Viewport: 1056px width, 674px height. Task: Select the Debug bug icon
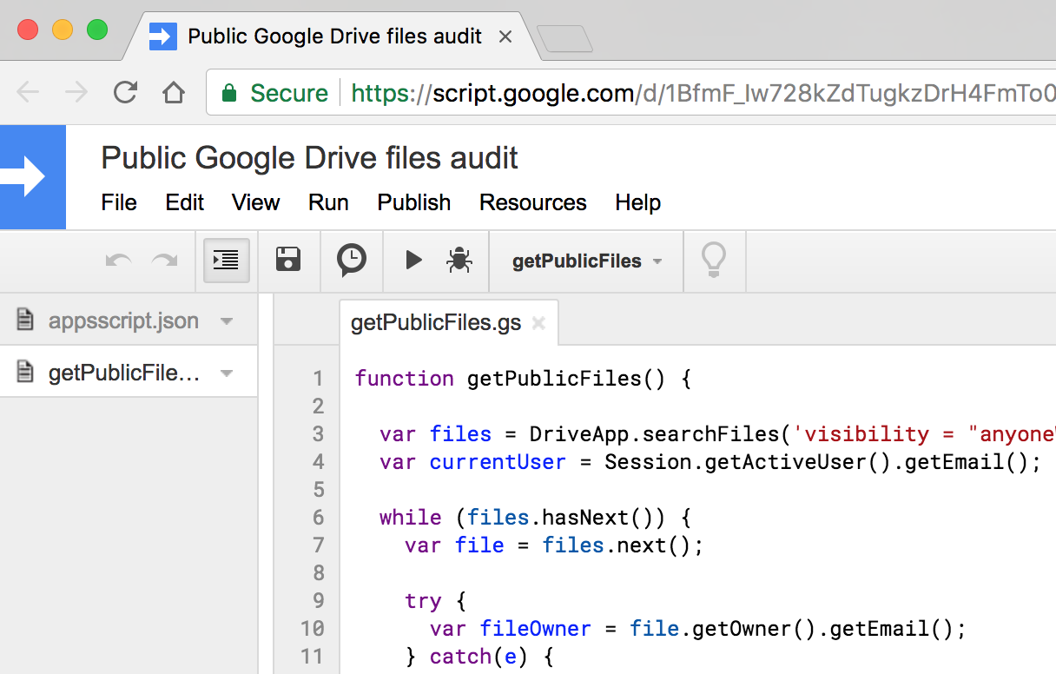tap(459, 260)
